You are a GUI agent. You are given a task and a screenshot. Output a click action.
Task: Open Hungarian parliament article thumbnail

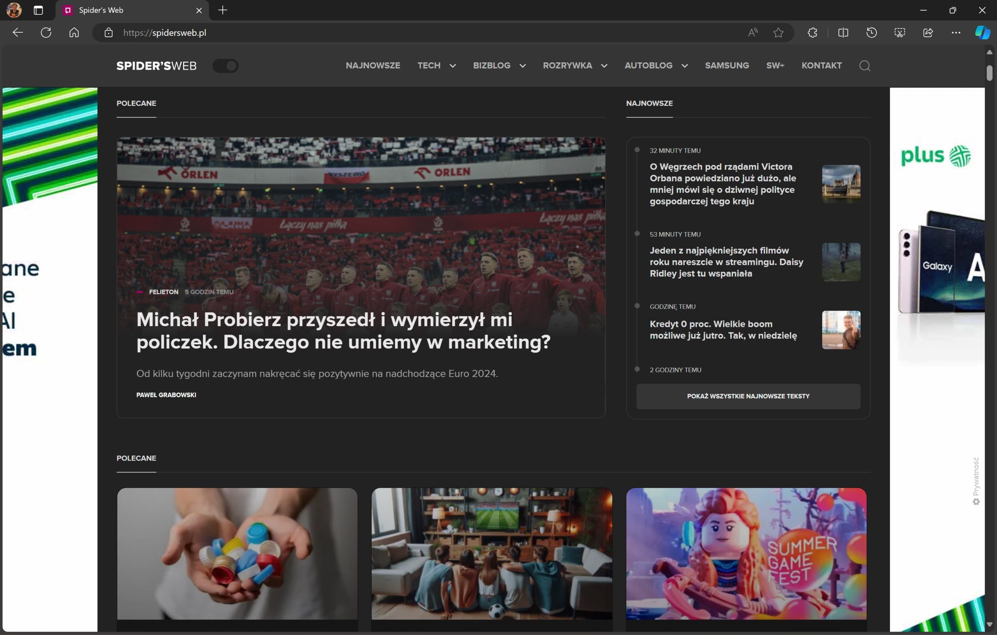click(841, 184)
